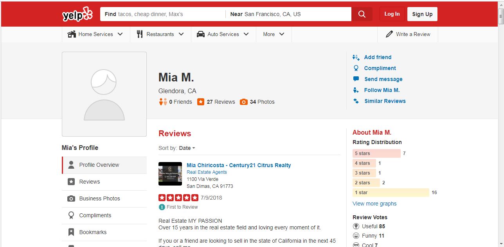The height and width of the screenshot is (247, 504).
Task: Click the Profile Overview person icon
Action: pyautogui.click(x=71, y=165)
